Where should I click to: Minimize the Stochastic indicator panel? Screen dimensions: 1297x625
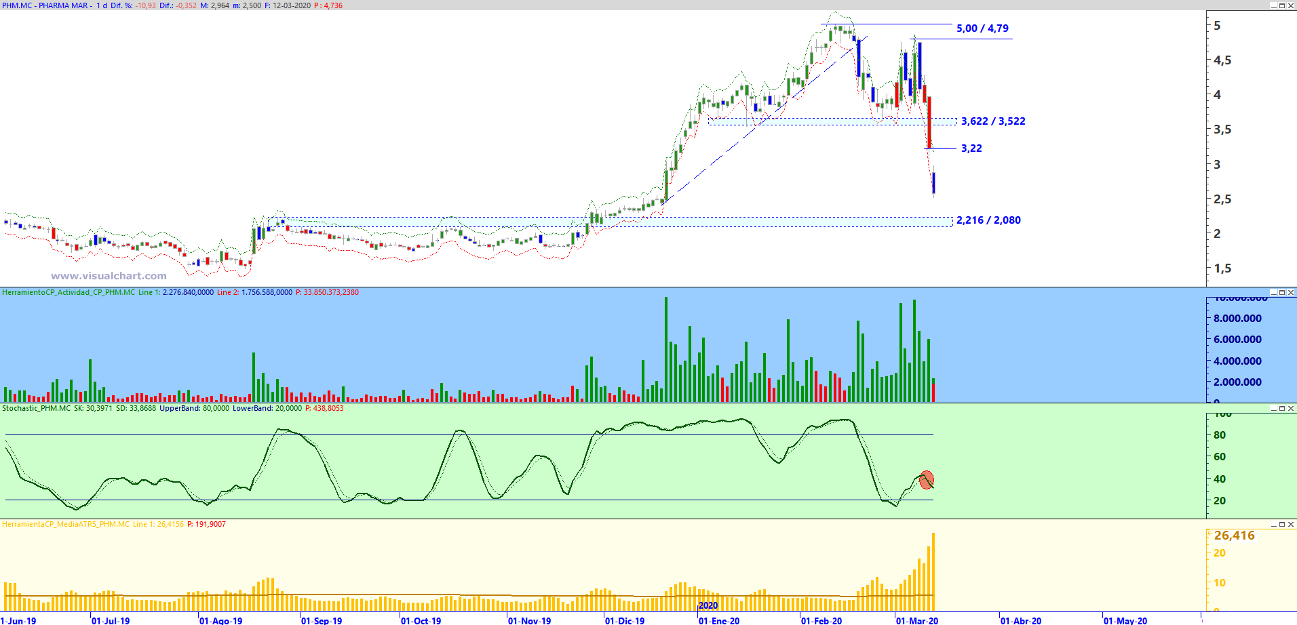tap(1273, 408)
